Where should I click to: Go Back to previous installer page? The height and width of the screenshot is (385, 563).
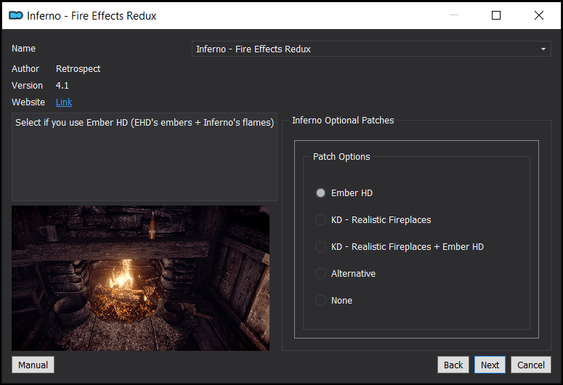coord(453,365)
